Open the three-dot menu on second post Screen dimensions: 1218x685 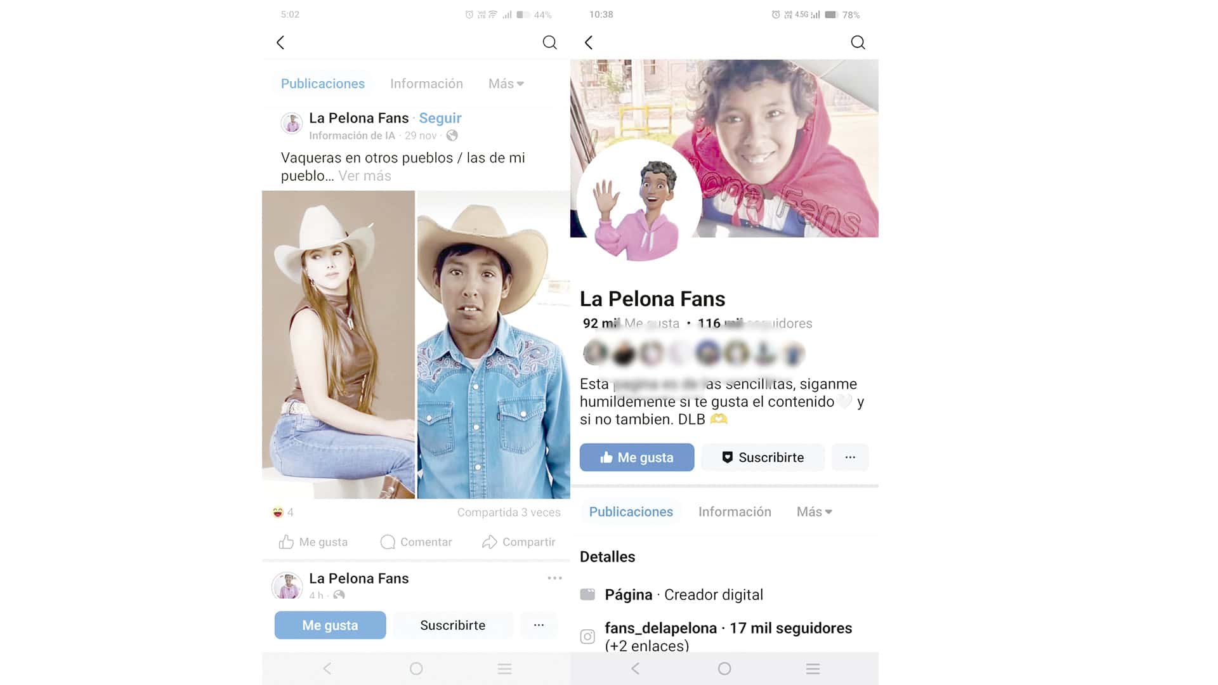click(x=554, y=578)
